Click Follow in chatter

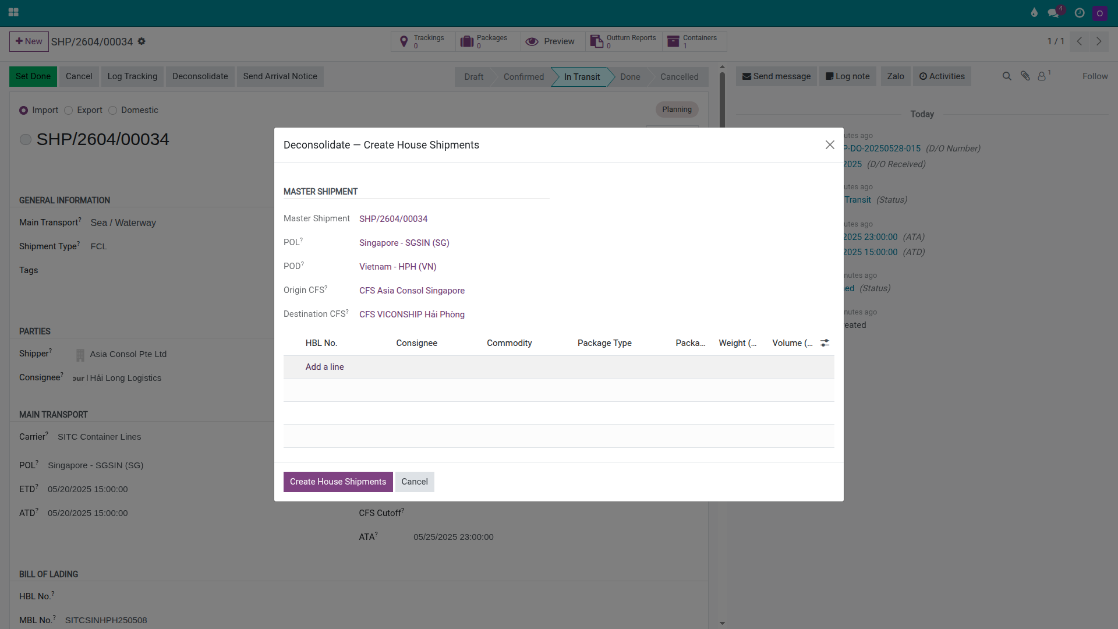[1095, 76]
